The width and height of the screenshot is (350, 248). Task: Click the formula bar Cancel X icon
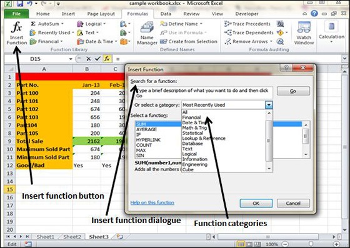(89, 59)
